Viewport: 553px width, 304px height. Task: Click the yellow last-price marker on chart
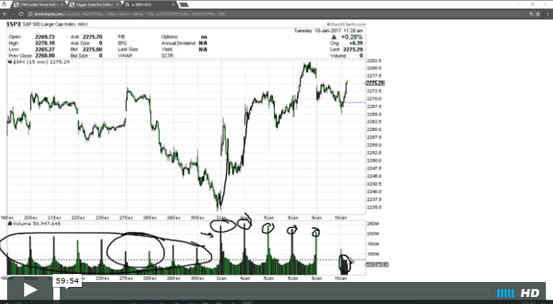(347, 82)
